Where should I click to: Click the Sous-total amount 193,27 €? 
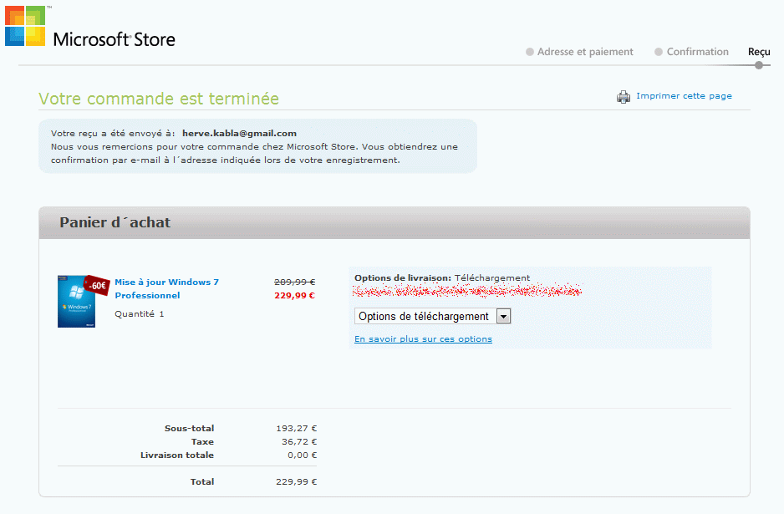pos(297,429)
